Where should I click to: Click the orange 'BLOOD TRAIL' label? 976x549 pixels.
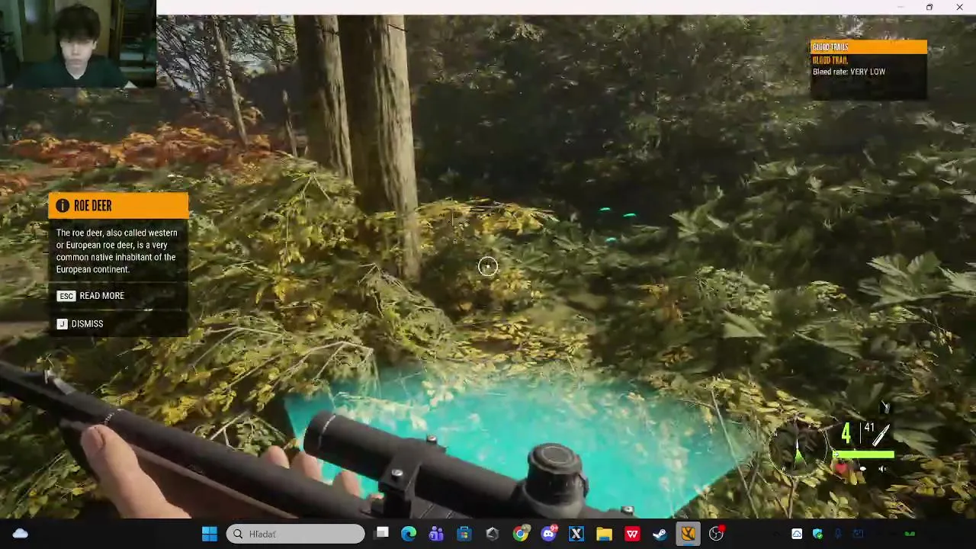click(x=830, y=60)
